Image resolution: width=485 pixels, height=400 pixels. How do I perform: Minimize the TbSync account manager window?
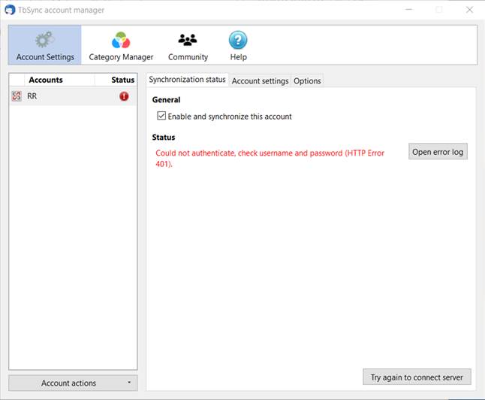click(408, 10)
